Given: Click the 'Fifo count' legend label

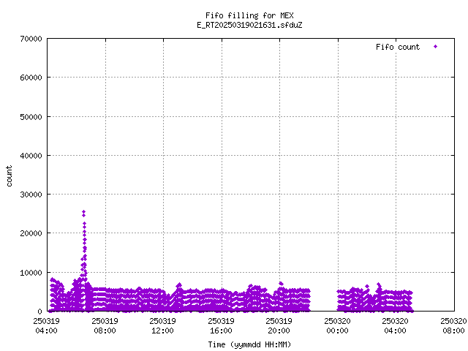Looking at the screenshot, I should click(398, 47).
